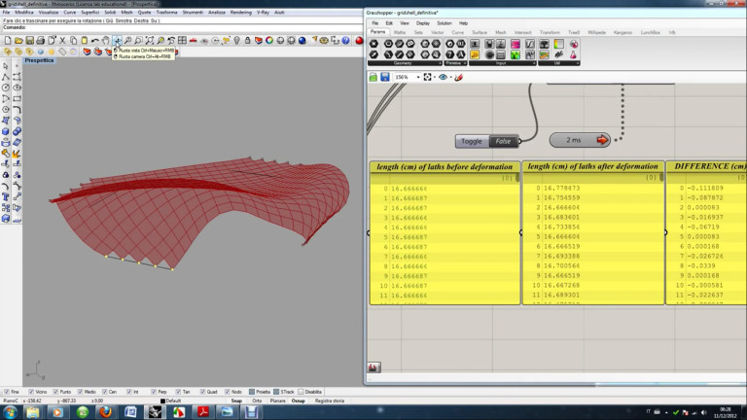Open the 156% zoom level dropdown
Viewport: 747px width, 420px height.
[418, 77]
